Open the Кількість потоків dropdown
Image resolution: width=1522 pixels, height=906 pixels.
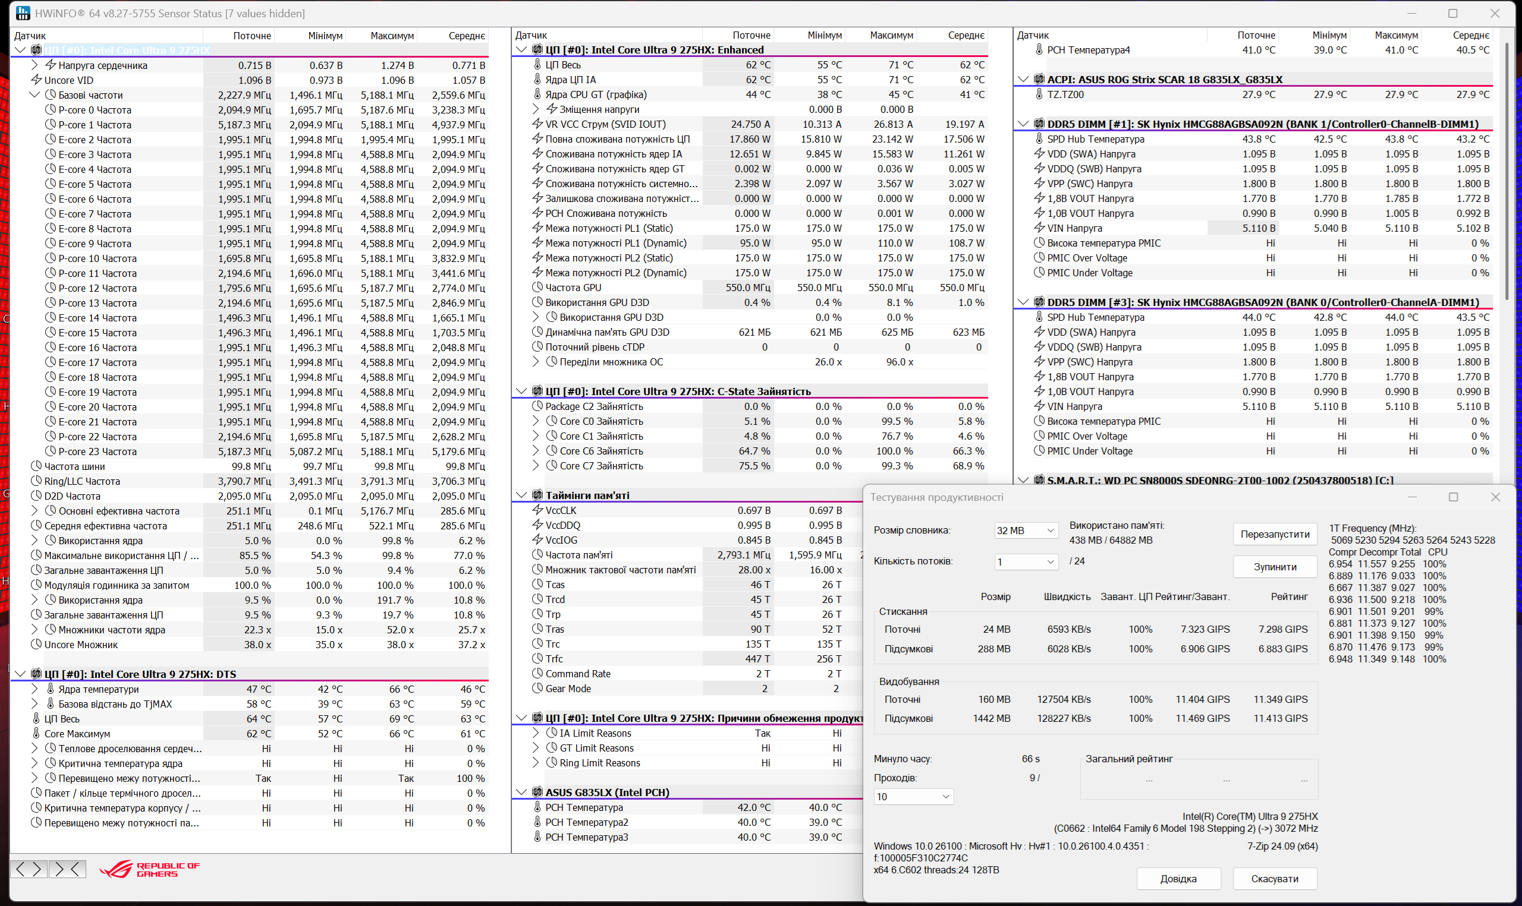1026,561
